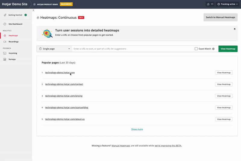Open Surveys in the sidebar menu

[12, 59]
